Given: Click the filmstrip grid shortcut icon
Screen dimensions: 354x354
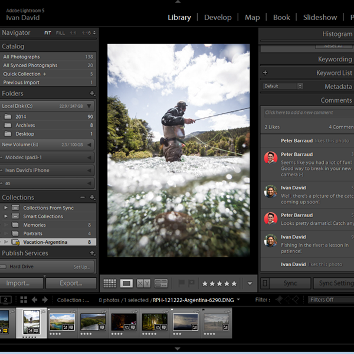Looking at the screenshot, I should [23, 300].
